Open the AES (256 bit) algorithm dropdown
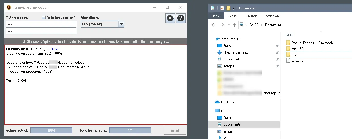This screenshot has height=139, width=352. 121,24
